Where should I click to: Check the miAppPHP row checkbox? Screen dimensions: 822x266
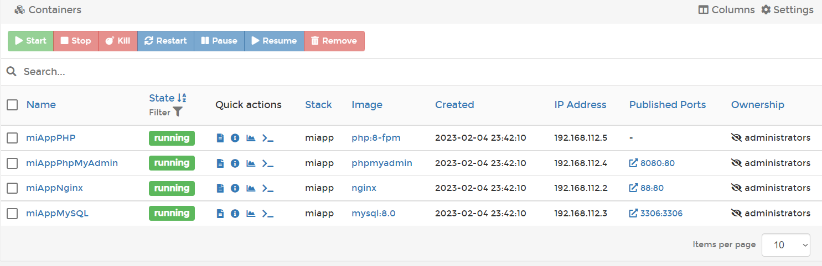[x=12, y=138]
